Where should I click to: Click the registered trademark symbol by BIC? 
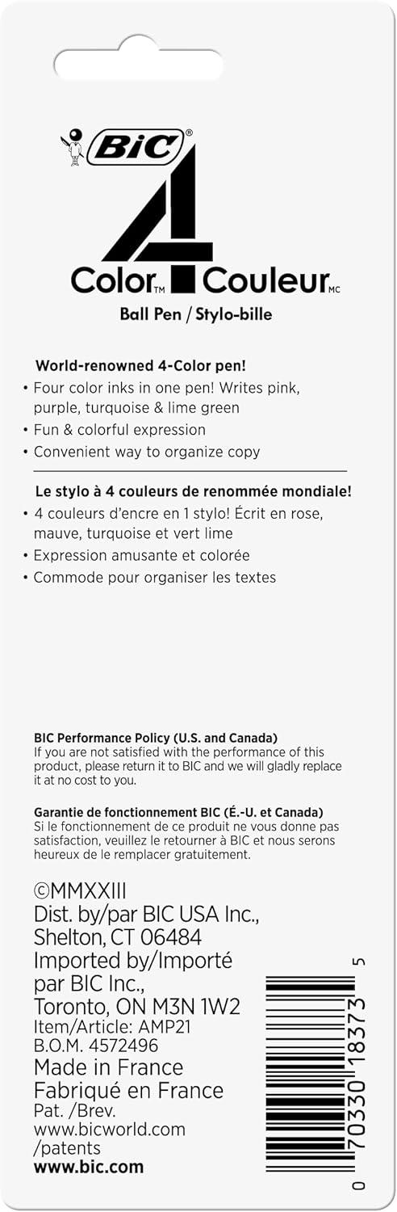point(189,133)
